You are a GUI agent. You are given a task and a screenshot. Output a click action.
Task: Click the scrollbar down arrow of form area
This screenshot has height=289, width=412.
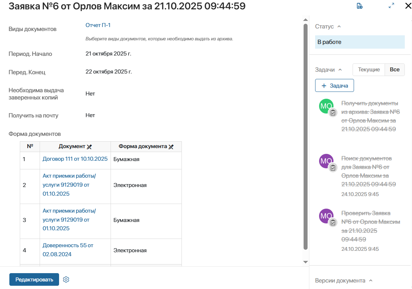[305, 262]
